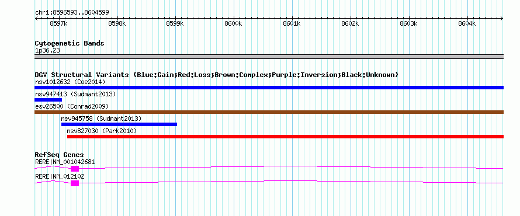Screen dimensions: 520x216
Task: Click the 8597k ruler tick label
Action: pos(58,24)
